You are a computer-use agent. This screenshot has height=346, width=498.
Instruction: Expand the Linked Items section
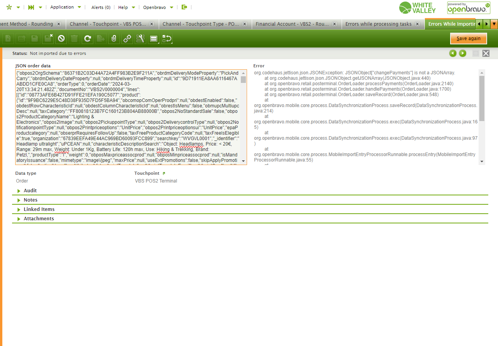tap(39, 209)
